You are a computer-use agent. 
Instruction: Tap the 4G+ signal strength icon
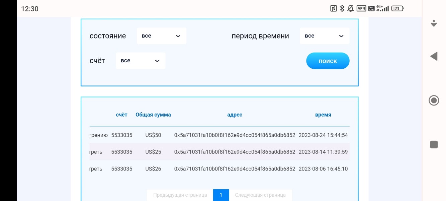point(382,8)
